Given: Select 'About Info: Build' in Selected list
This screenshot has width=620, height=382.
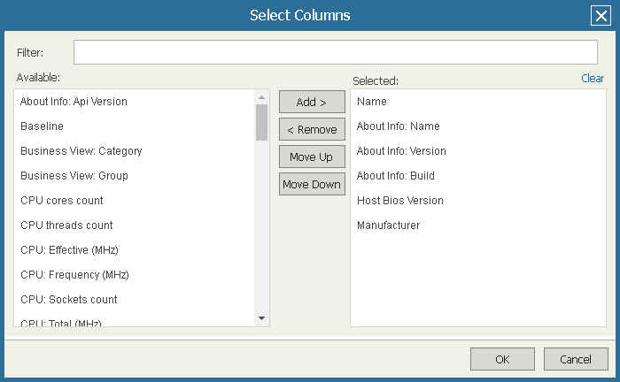Looking at the screenshot, I should pos(478,176).
